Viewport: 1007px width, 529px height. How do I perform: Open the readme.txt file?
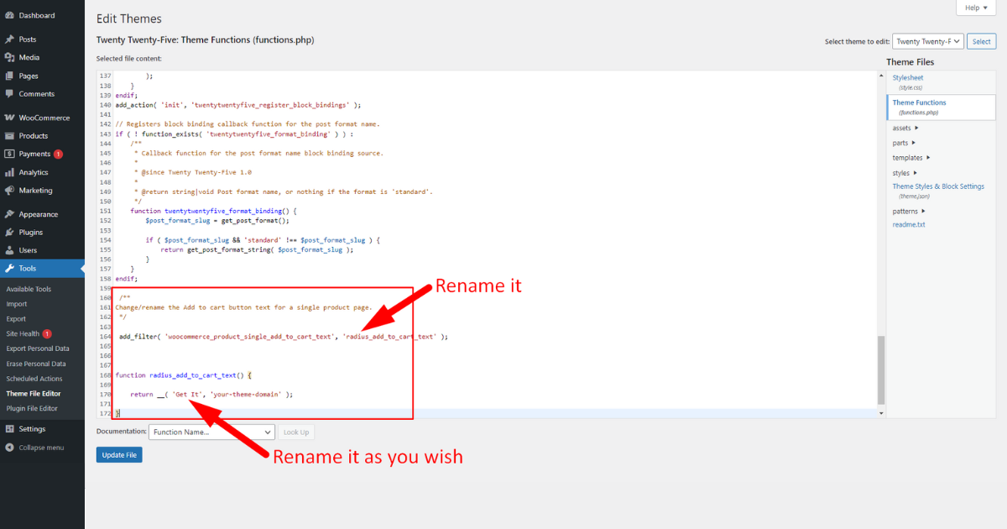coord(909,225)
